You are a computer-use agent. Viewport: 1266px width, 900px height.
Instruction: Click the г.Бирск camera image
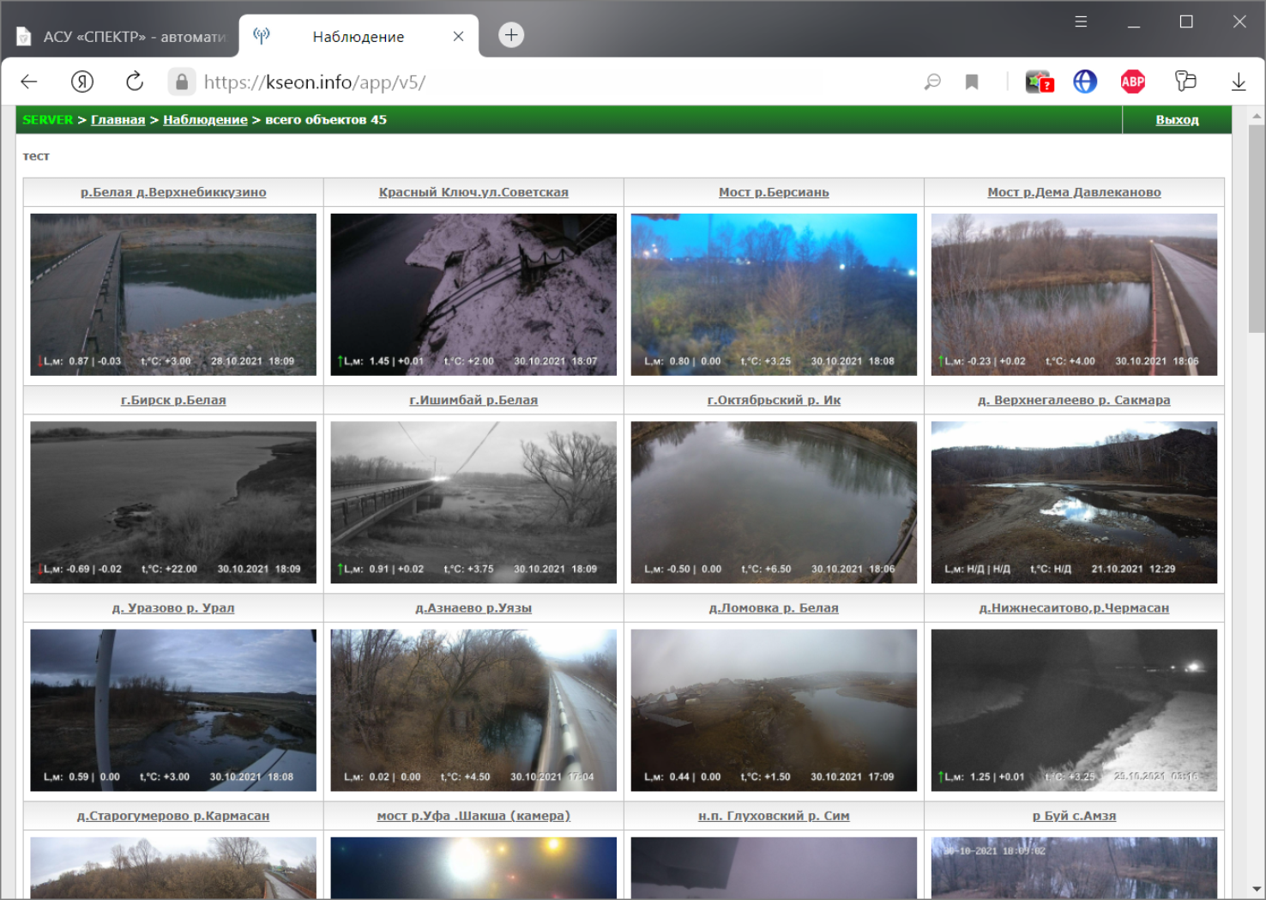[x=173, y=502]
